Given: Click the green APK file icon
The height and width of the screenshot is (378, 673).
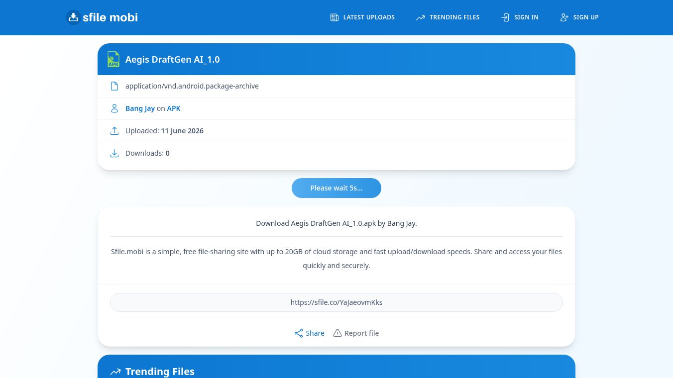Looking at the screenshot, I should tap(113, 59).
